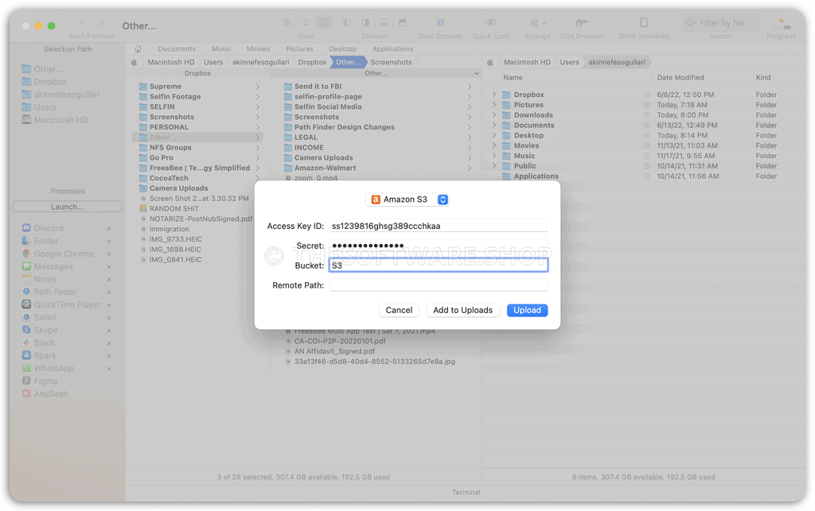Click the Remote Path field
815x511 pixels.
[x=439, y=285]
